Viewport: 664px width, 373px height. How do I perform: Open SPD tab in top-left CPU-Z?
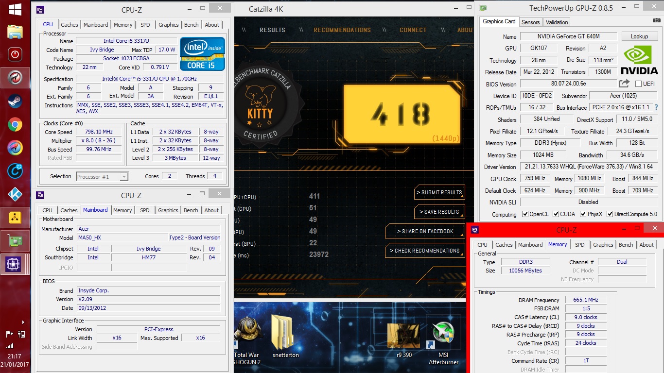145,25
